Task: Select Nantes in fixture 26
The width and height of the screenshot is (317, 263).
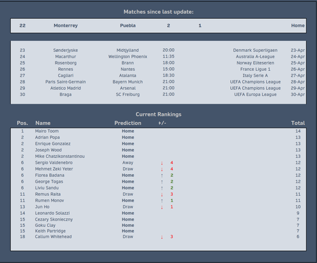Action: point(127,69)
